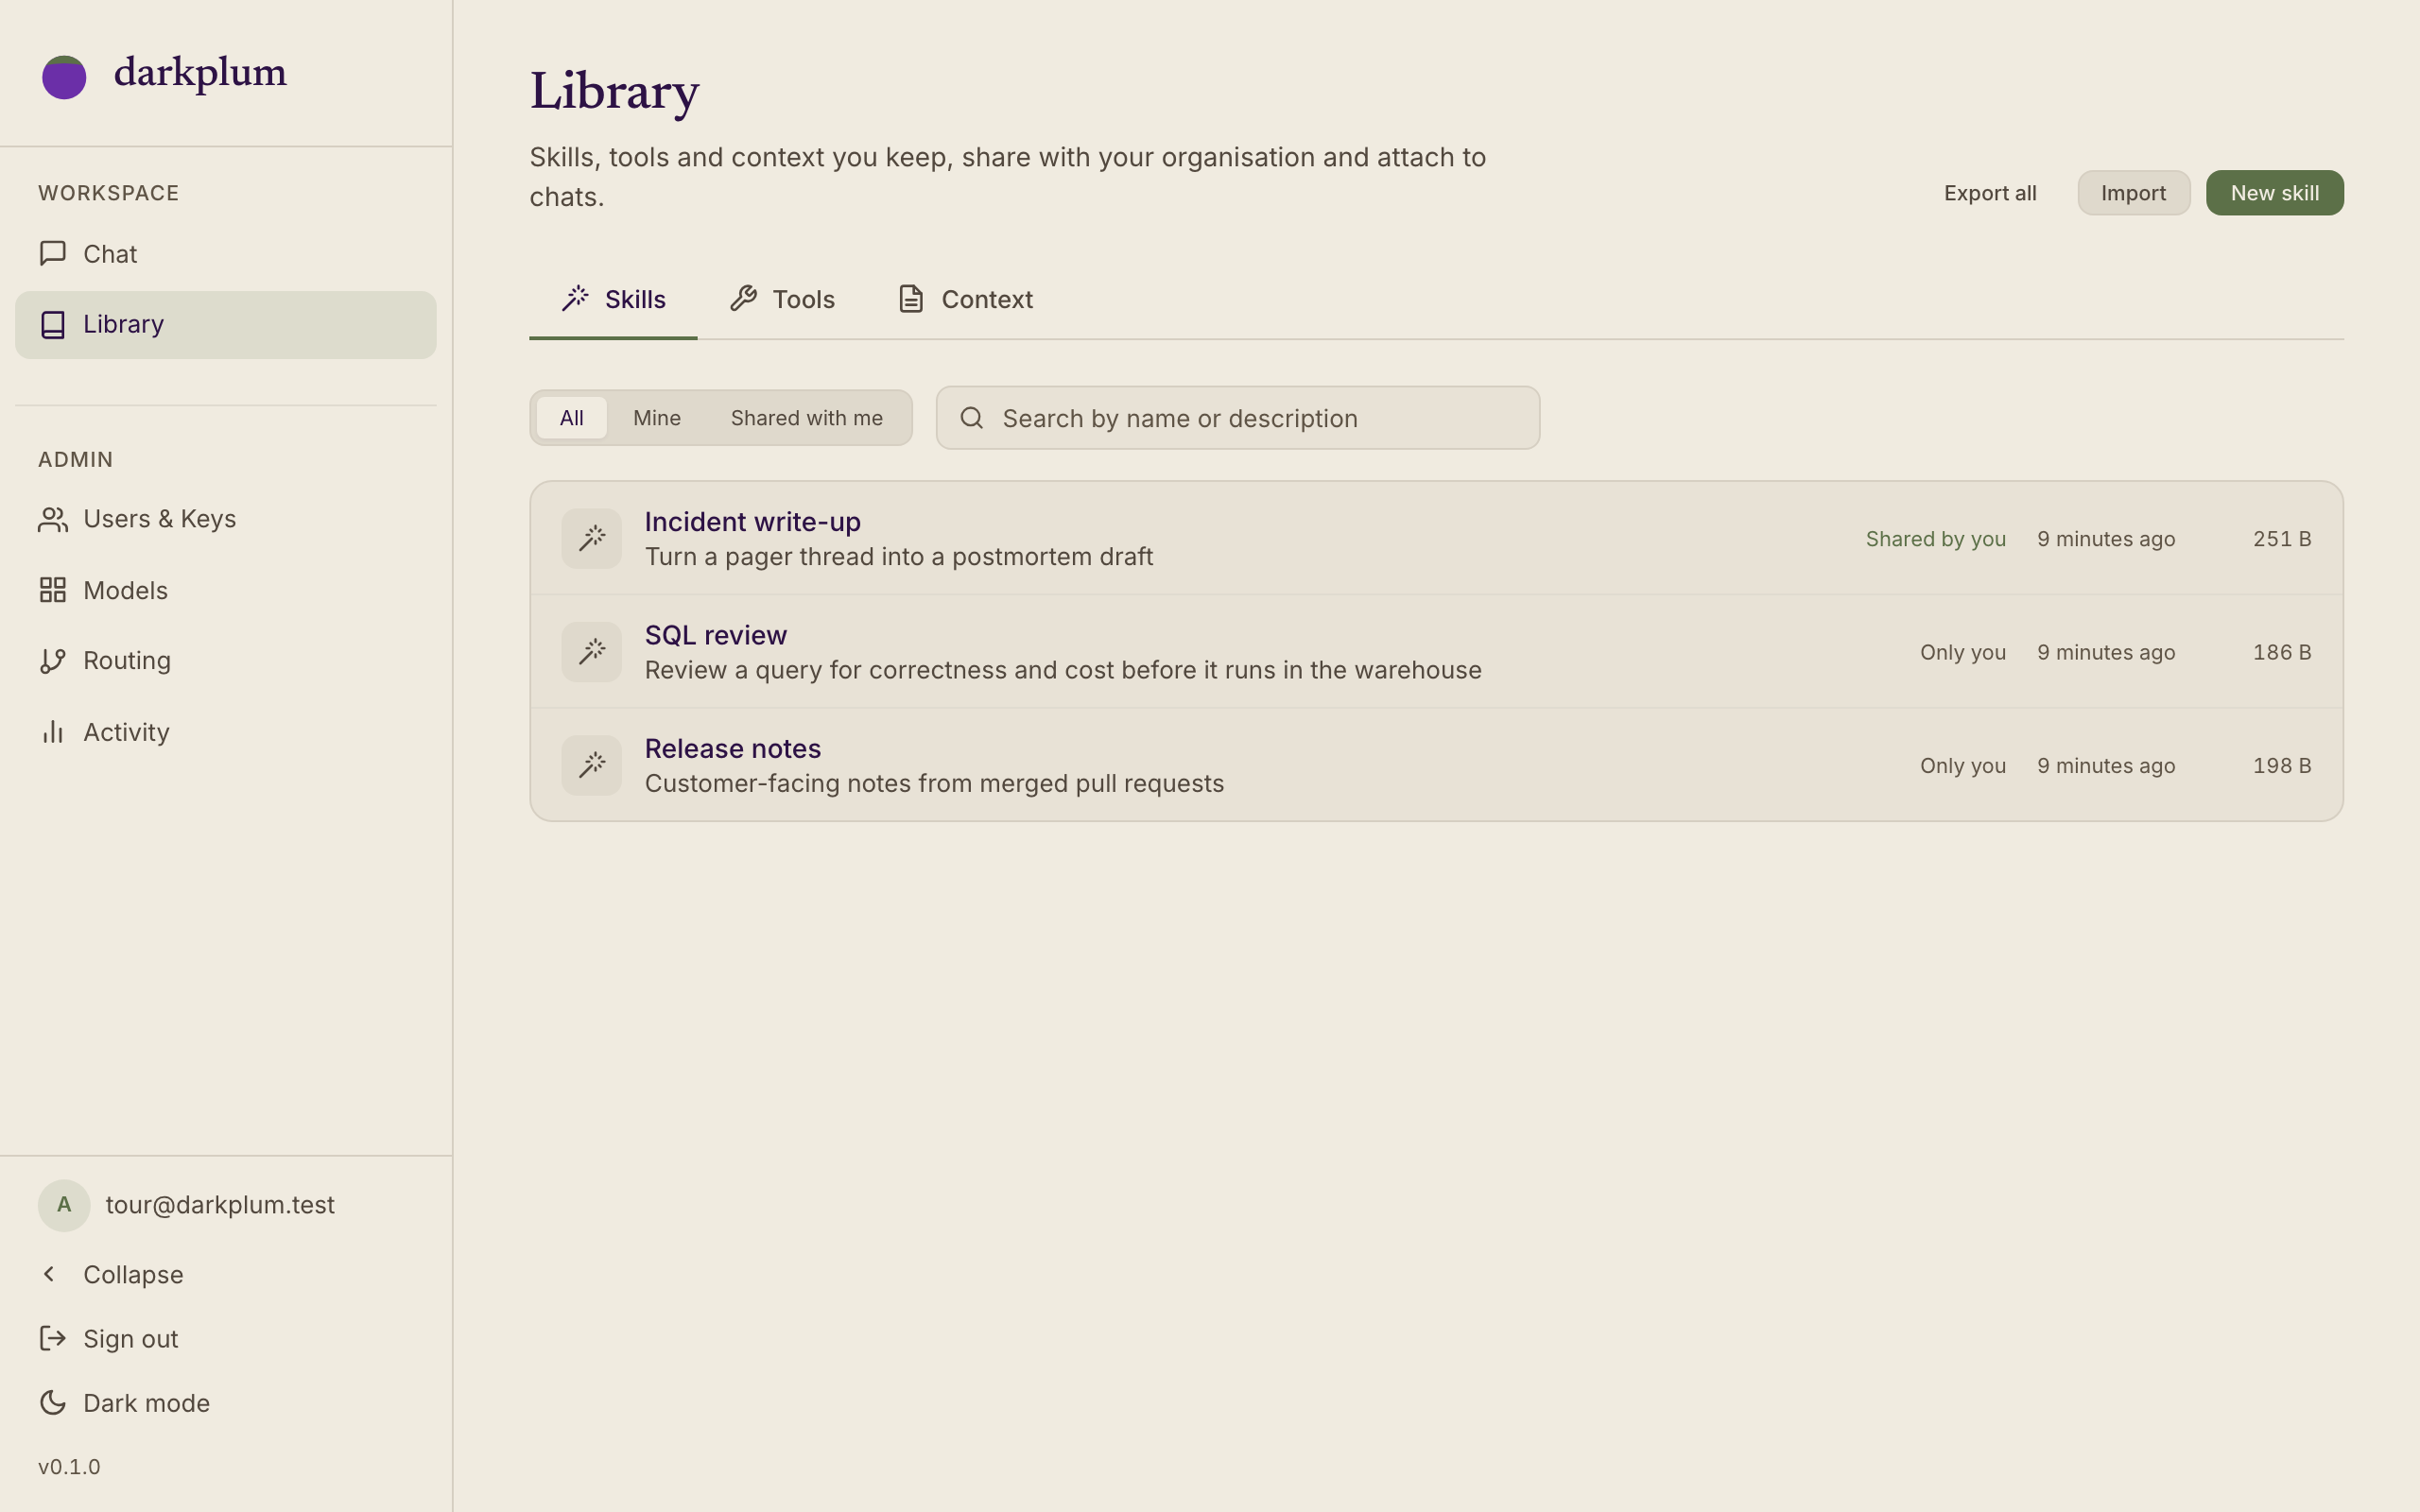Click '9 minutes ago' on Release notes row
2420x1512 pixels.
[x=2106, y=766]
